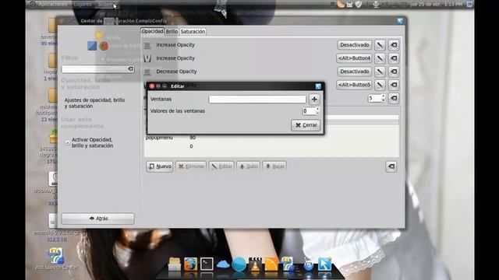The width and height of the screenshot is (499, 280).
Task: Add a window match with plus button
Action: [314, 100]
